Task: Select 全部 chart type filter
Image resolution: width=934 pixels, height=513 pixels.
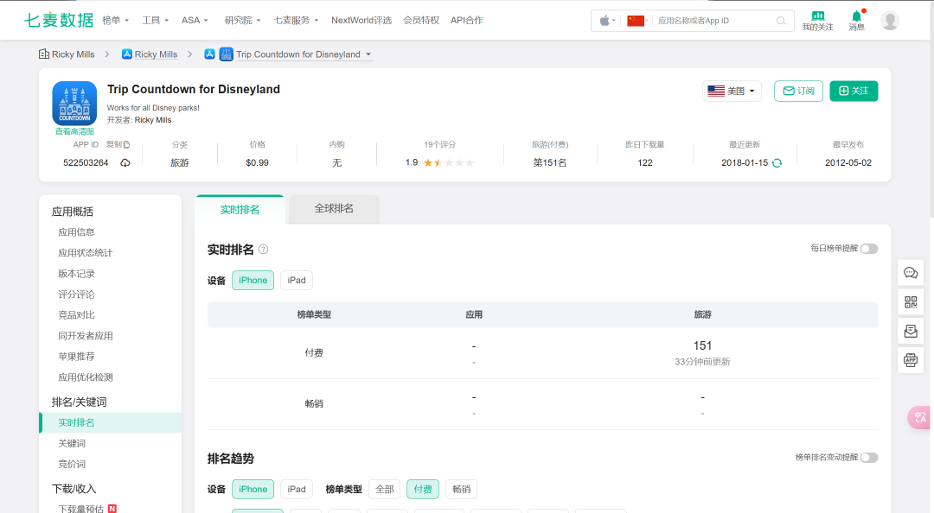Action: [x=385, y=489]
